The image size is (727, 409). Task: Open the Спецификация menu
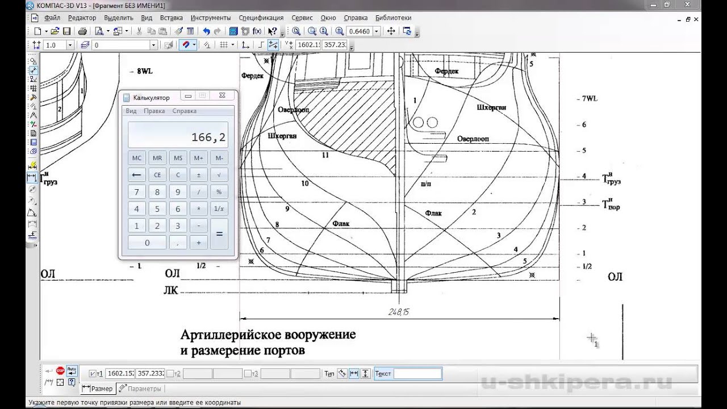click(x=261, y=18)
